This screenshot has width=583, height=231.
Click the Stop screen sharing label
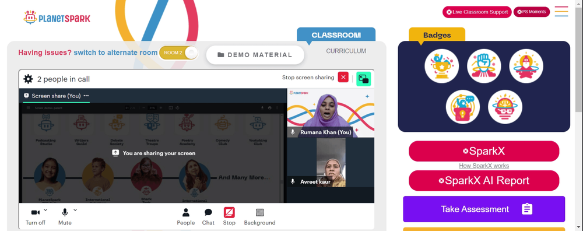tap(308, 78)
